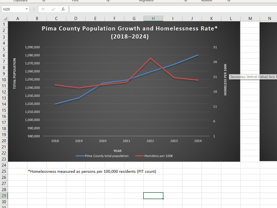
Task: Click inside the formula bar input
Action: tap(173, 9)
